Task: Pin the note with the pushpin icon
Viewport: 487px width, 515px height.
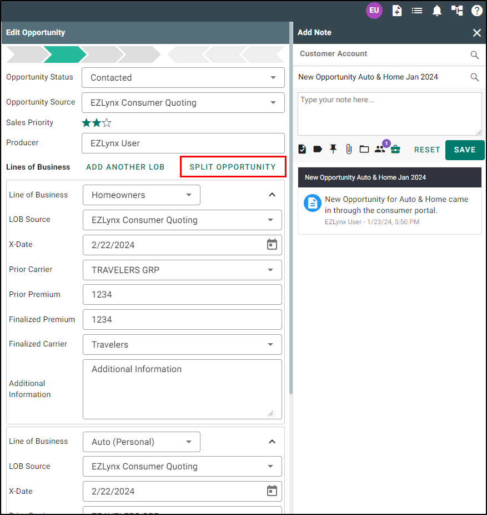Action: tap(333, 150)
